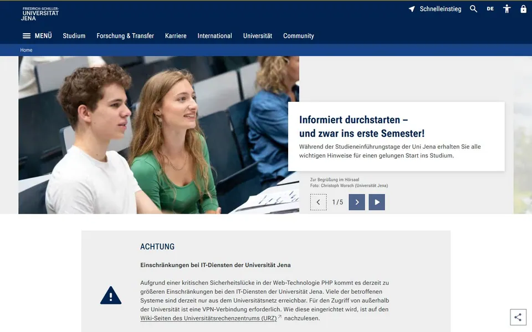Viewport: 532px width, 332px height.
Task: Open the Karriere menu
Action: pyautogui.click(x=176, y=36)
